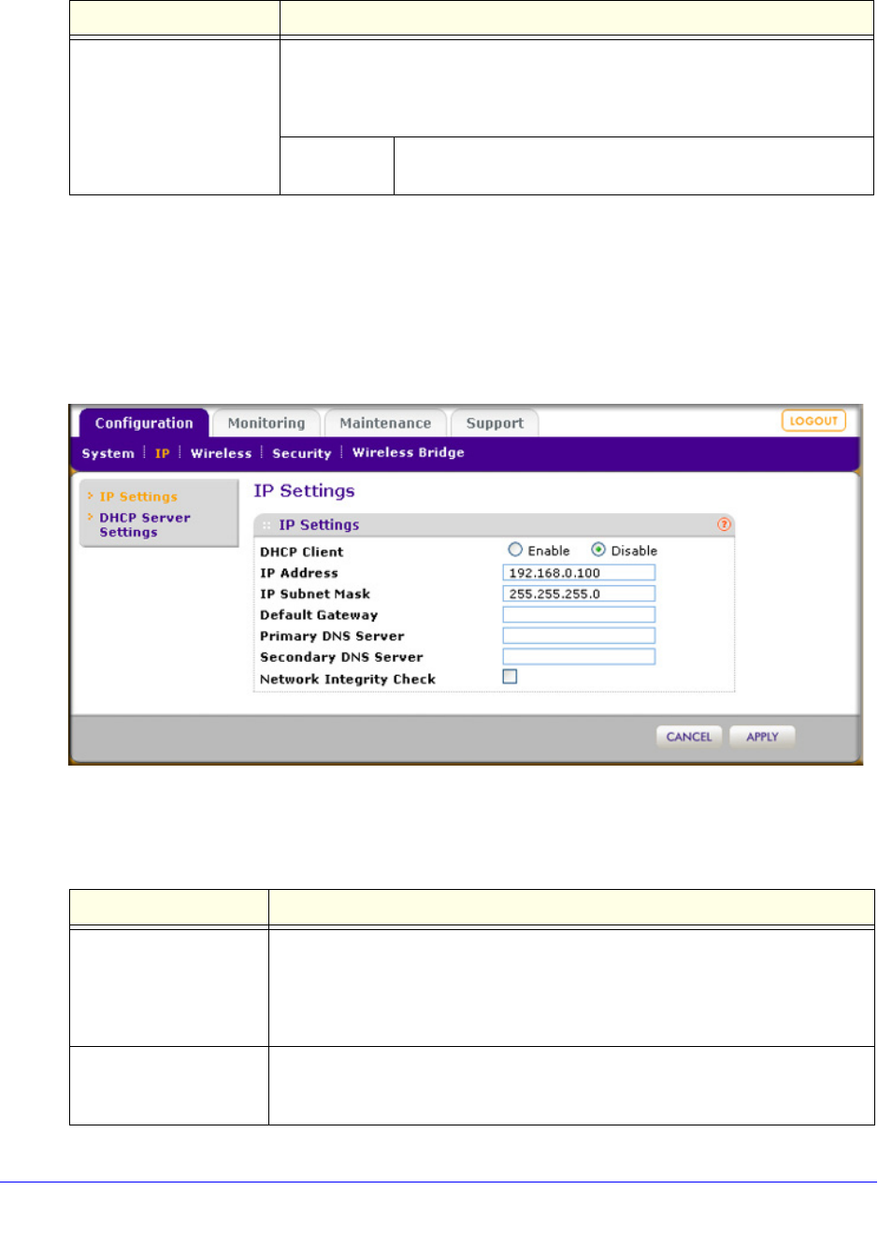Select the Enable DHCP Client radio button
This screenshot has height=1247, width=878.
click(515, 550)
